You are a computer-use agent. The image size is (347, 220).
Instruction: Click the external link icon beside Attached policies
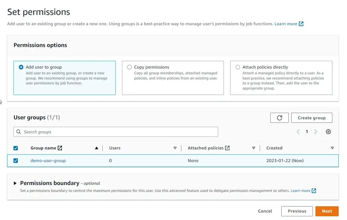[x=227, y=148]
